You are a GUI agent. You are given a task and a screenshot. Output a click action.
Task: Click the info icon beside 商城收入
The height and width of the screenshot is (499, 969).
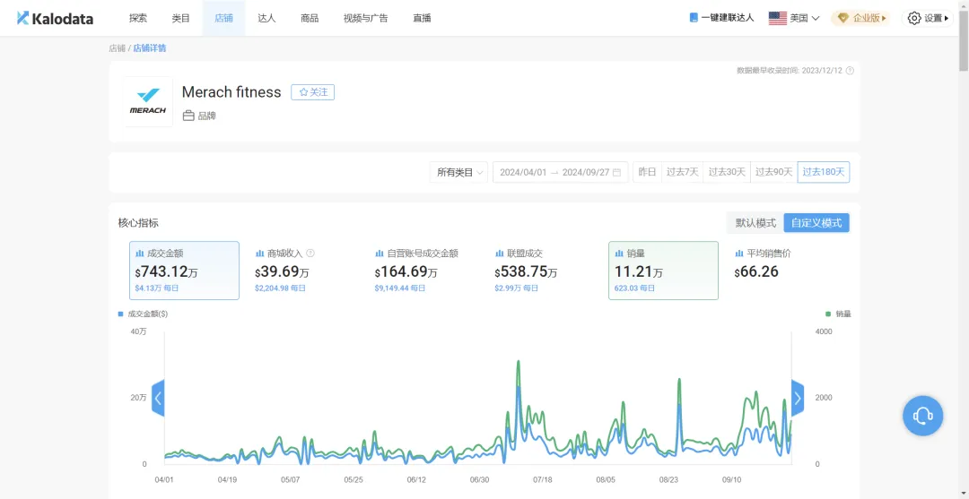310,254
